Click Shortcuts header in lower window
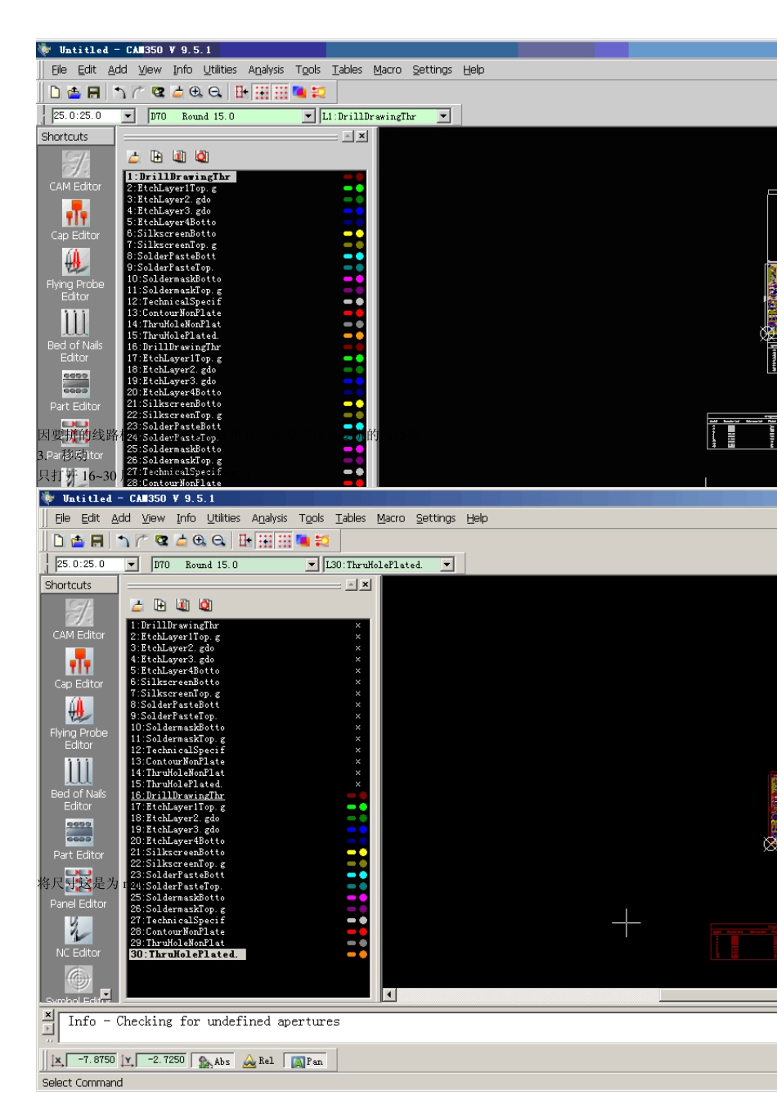The height and width of the screenshot is (1100, 777). (x=79, y=585)
